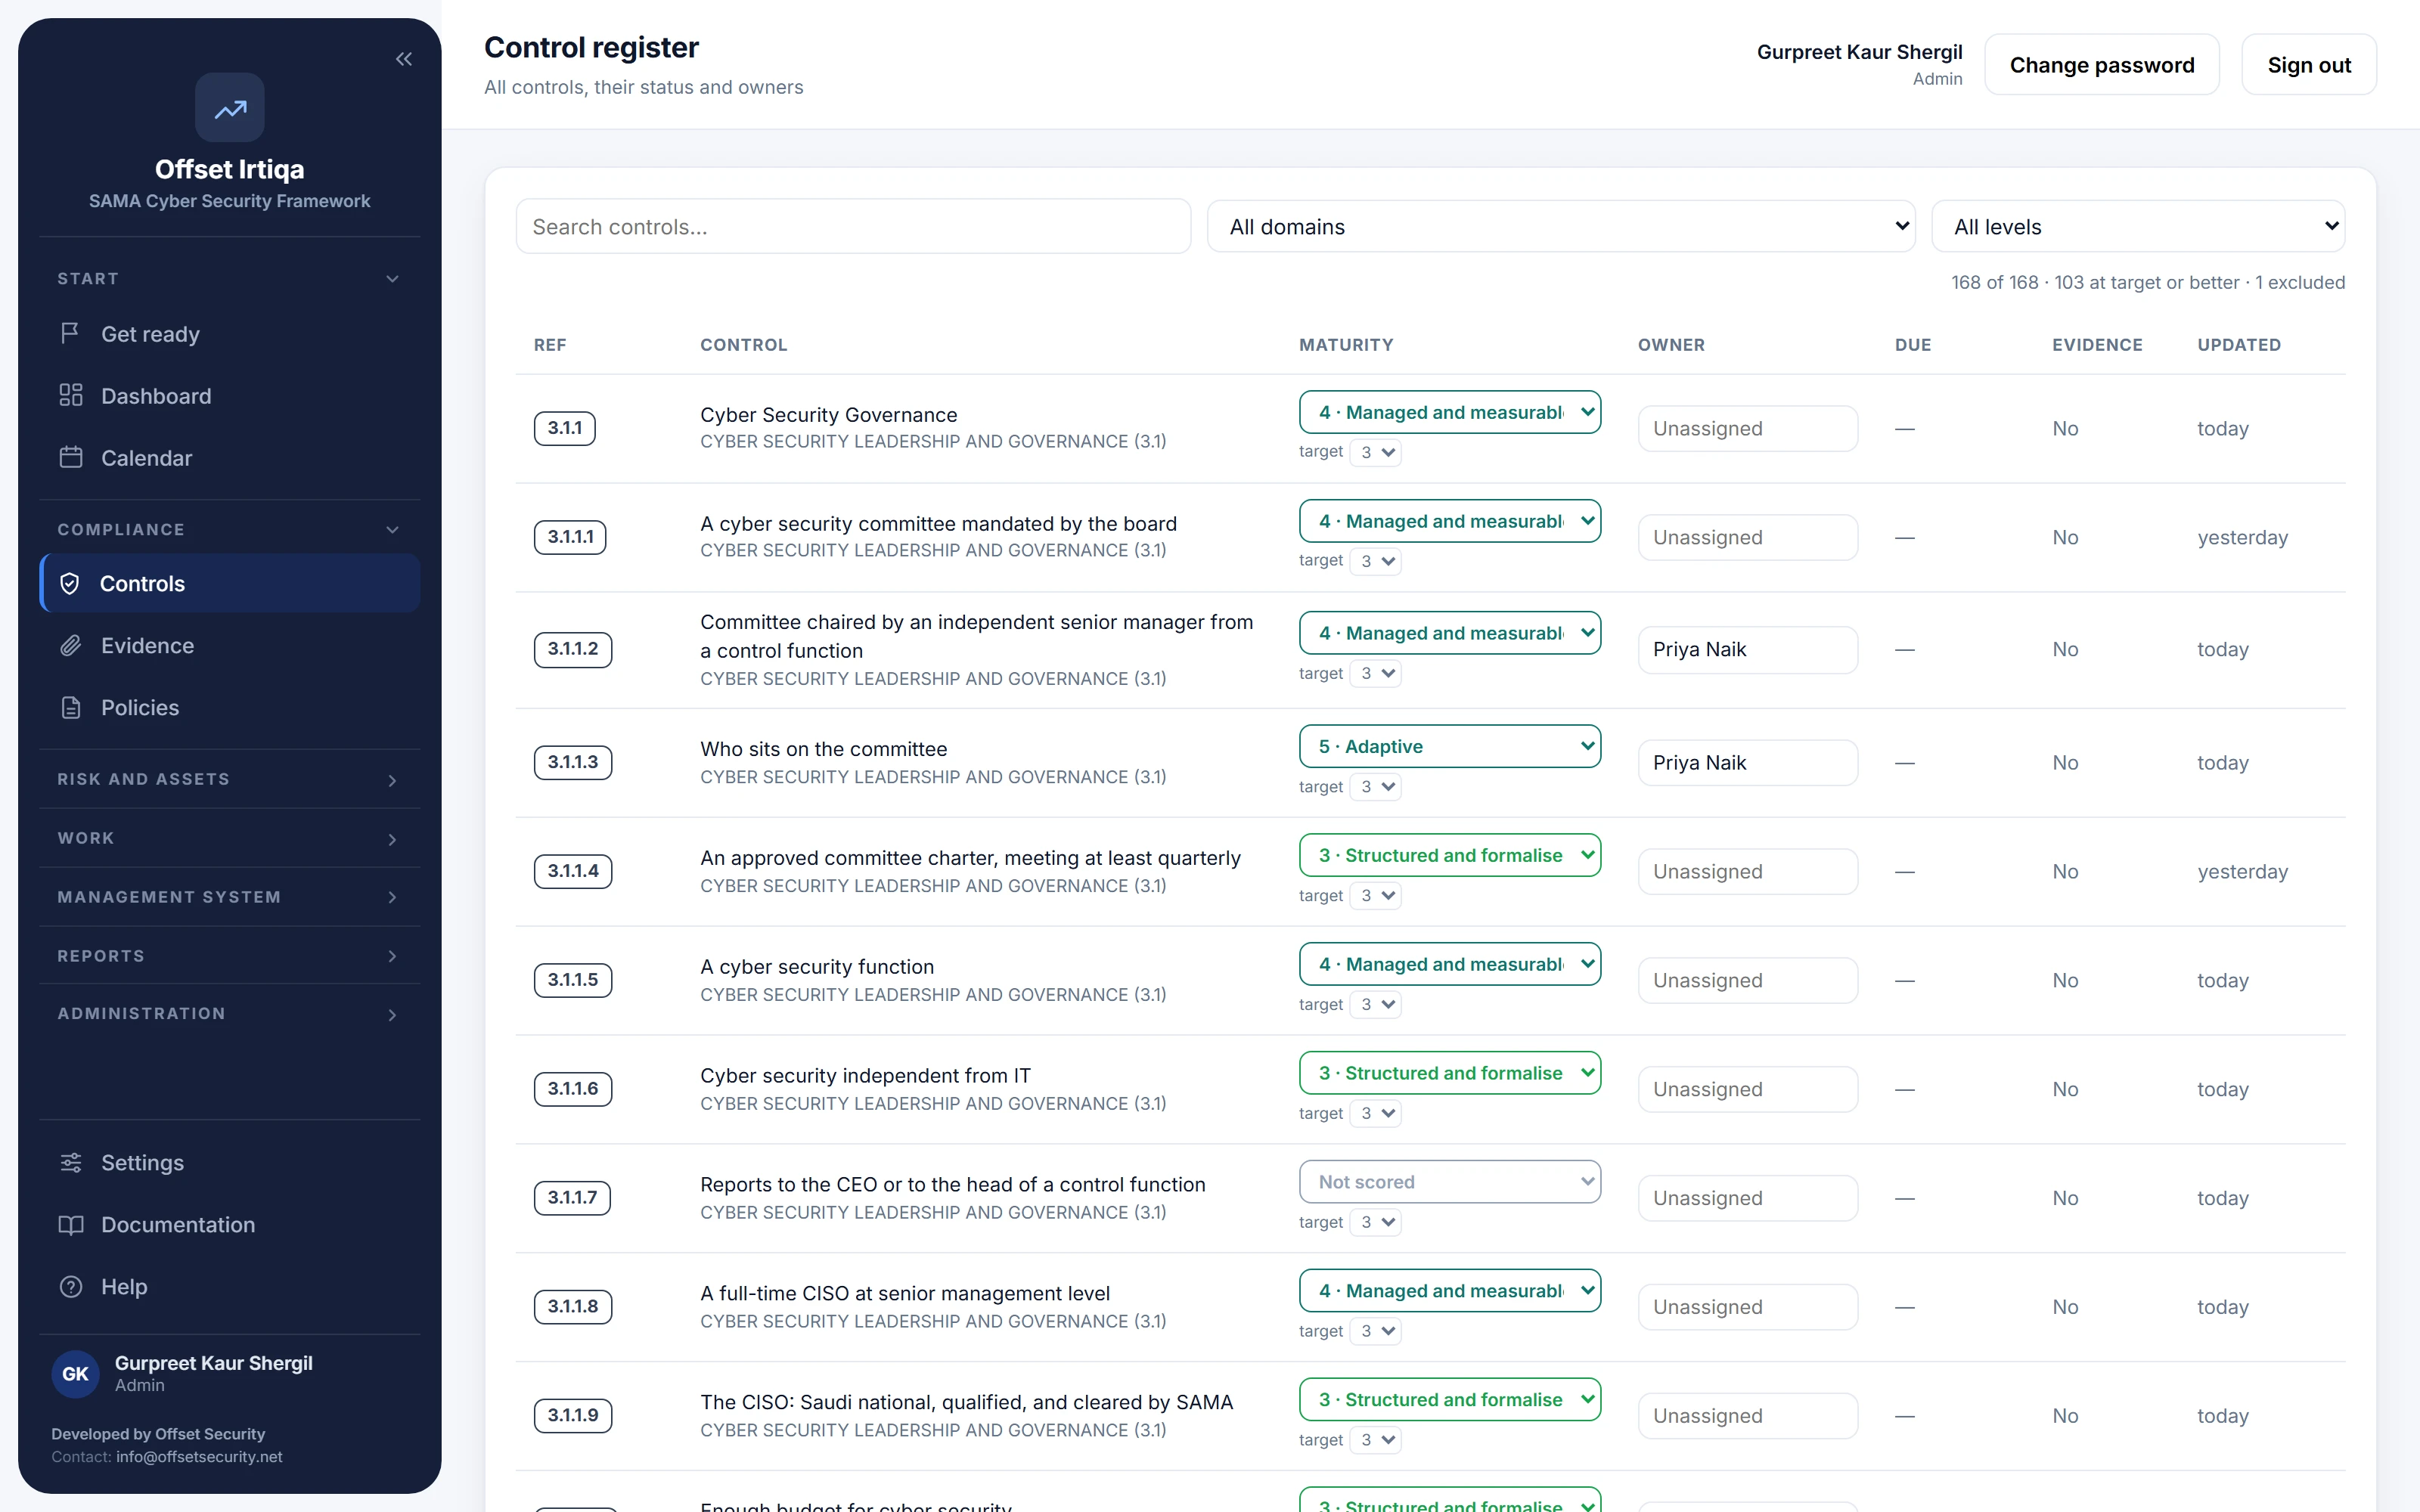This screenshot has width=2420, height=1512.
Task: Click the 3.1.1.2 reference badge
Action: pos(573,649)
